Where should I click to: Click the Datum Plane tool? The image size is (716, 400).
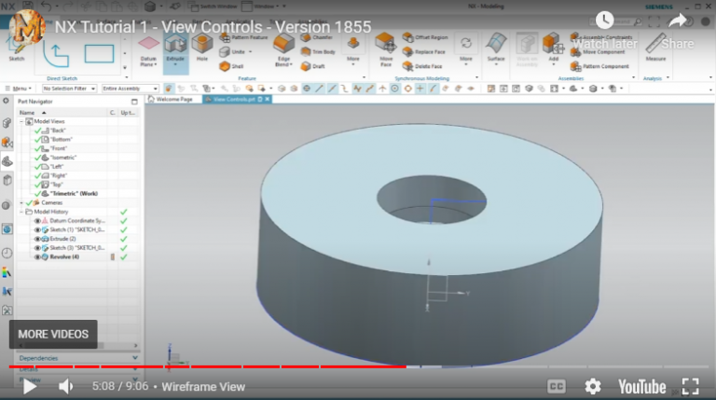pos(148,51)
